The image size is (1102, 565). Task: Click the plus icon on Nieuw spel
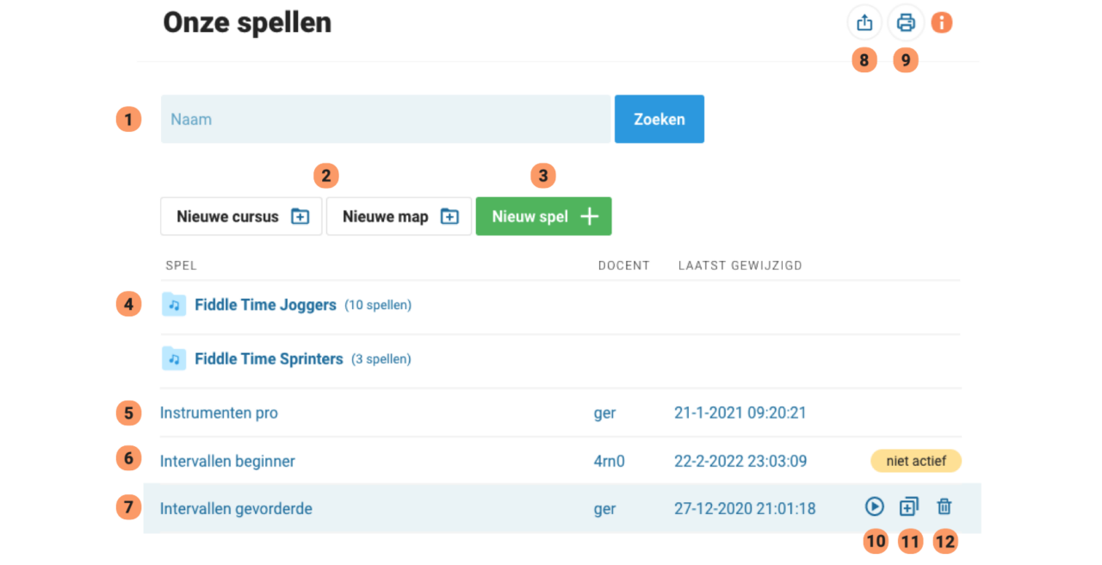click(x=589, y=216)
